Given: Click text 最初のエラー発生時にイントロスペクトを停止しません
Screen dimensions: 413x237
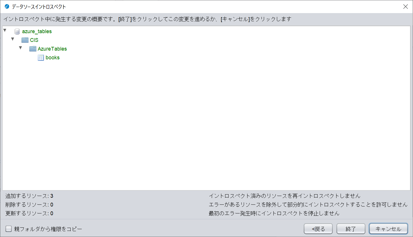Looking at the screenshot, I should 274,213.
